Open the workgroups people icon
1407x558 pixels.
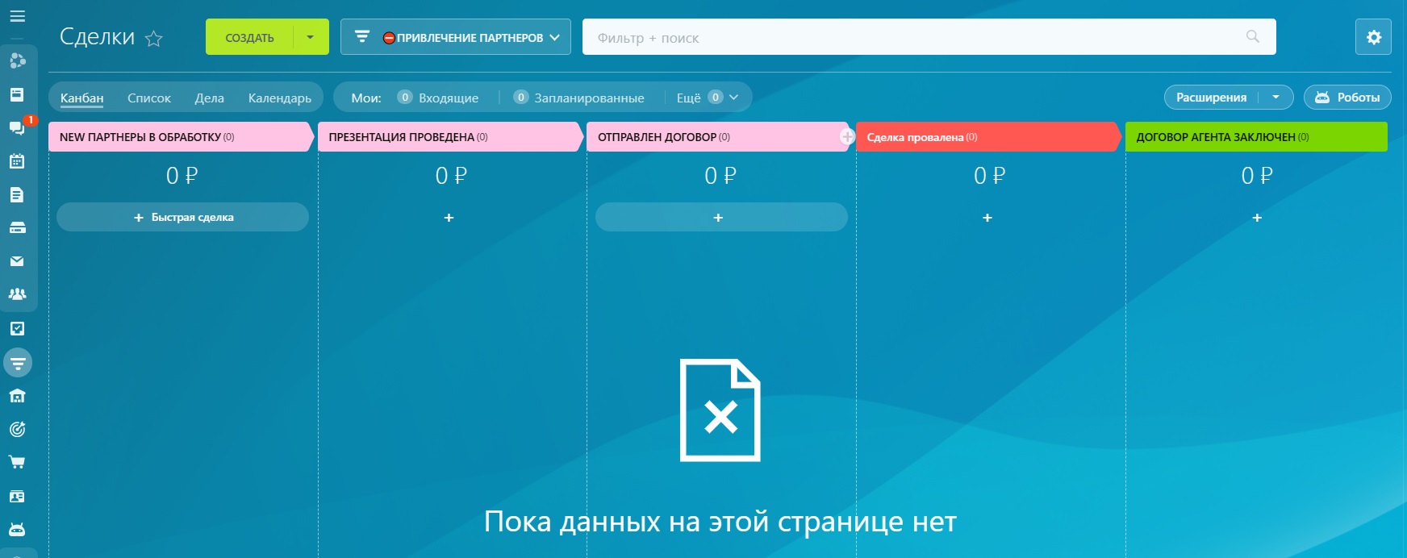pyautogui.click(x=17, y=294)
